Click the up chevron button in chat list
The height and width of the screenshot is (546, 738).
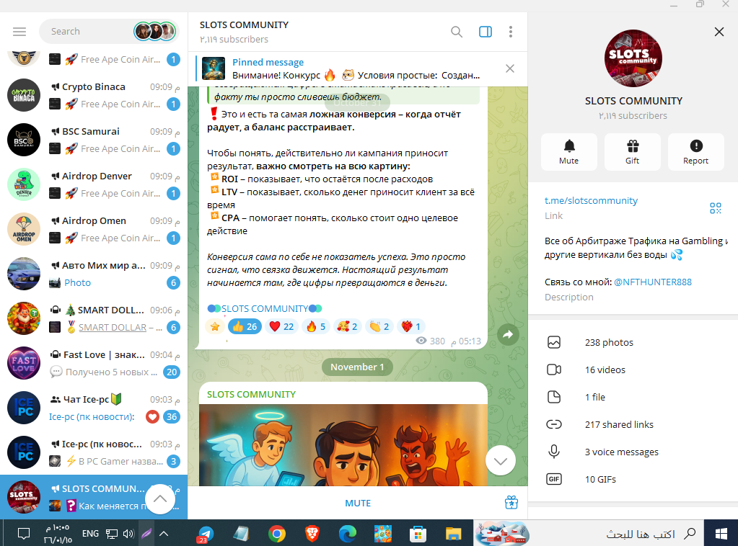pos(160,498)
